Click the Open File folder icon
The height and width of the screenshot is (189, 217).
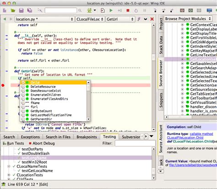(x=13, y=11)
